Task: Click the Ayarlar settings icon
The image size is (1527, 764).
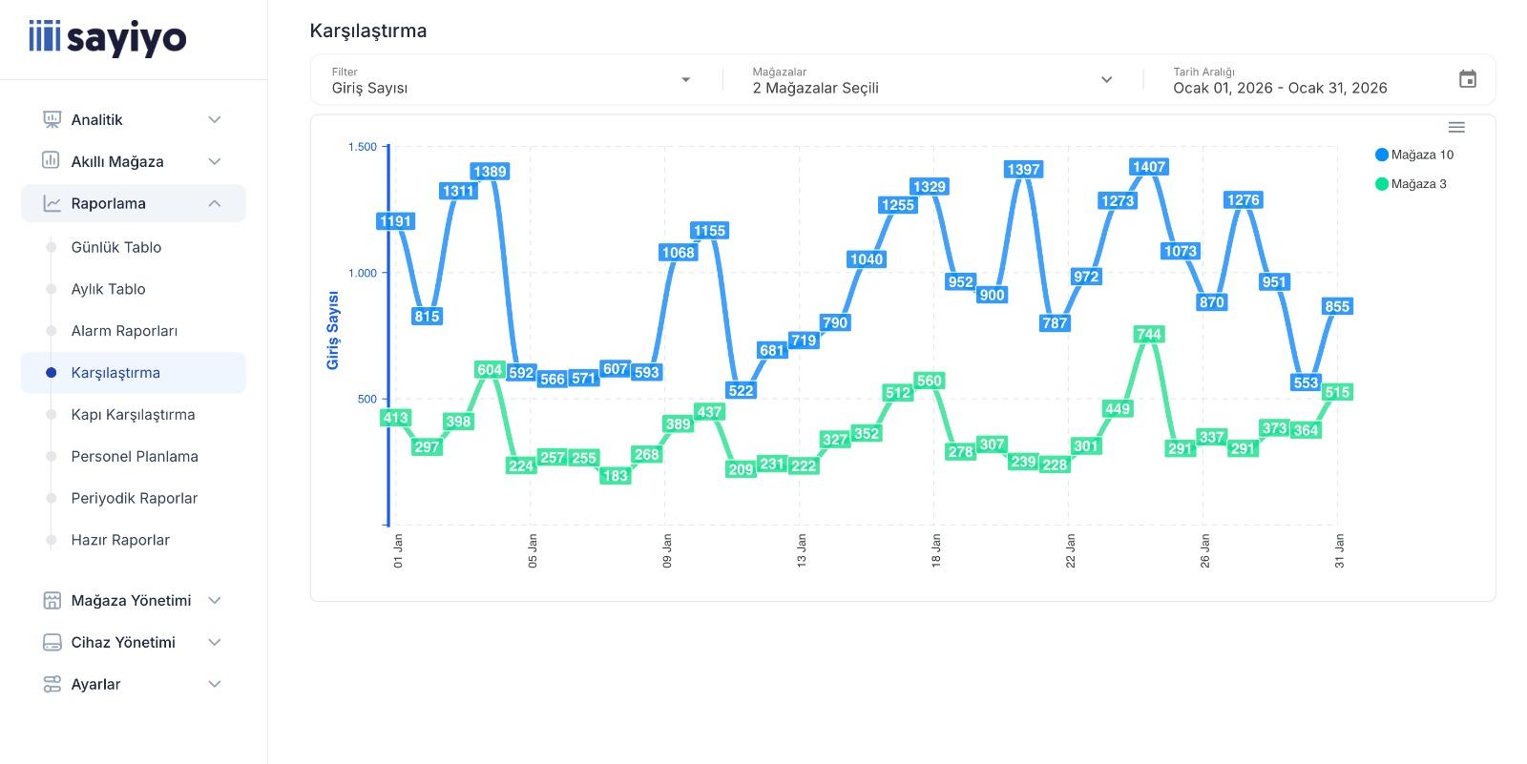Action: [x=52, y=684]
